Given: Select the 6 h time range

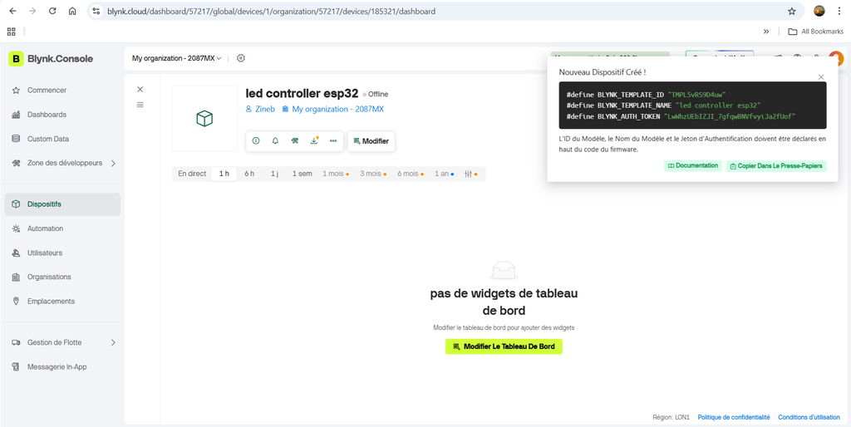Looking at the screenshot, I should coord(249,174).
